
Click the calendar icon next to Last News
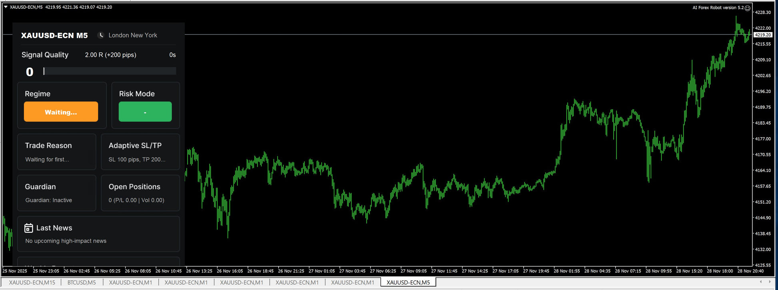point(28,228)
